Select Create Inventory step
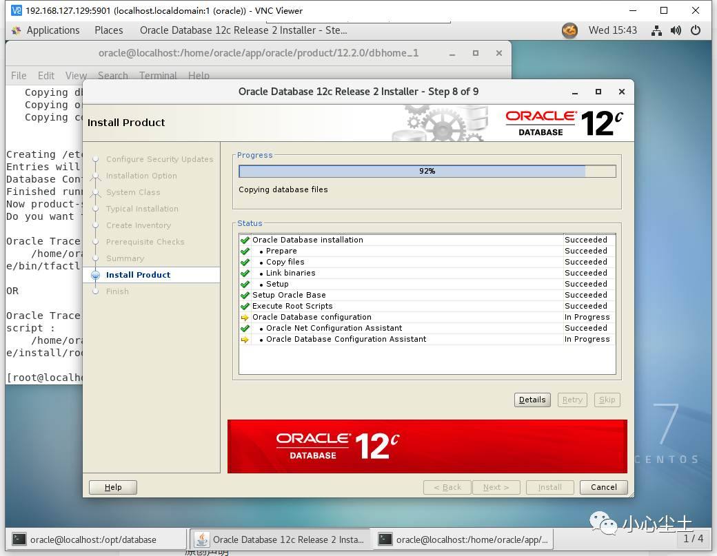The height and width of the screenshot is (556, 717). [x=139, y=225]
